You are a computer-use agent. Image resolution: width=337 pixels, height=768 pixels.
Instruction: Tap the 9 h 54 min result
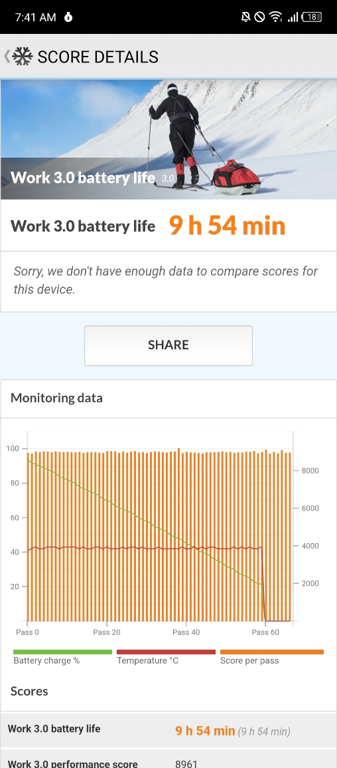(227, 225)
